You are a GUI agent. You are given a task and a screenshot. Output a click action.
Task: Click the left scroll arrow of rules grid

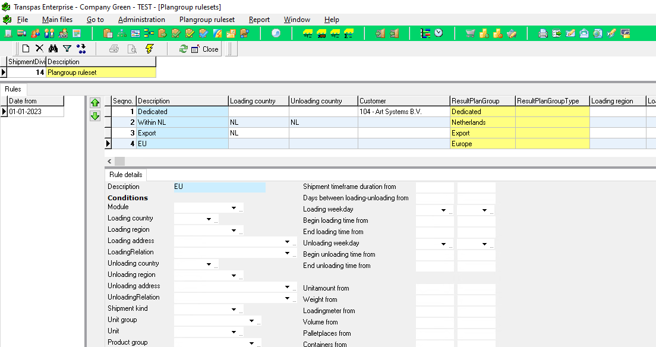coord(109,161)
